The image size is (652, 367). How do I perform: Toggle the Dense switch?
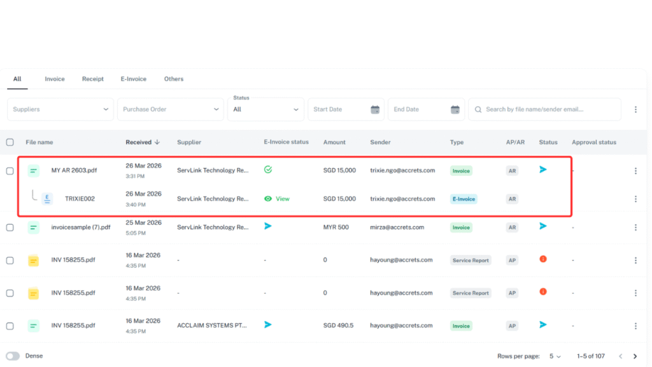[13, 356]
